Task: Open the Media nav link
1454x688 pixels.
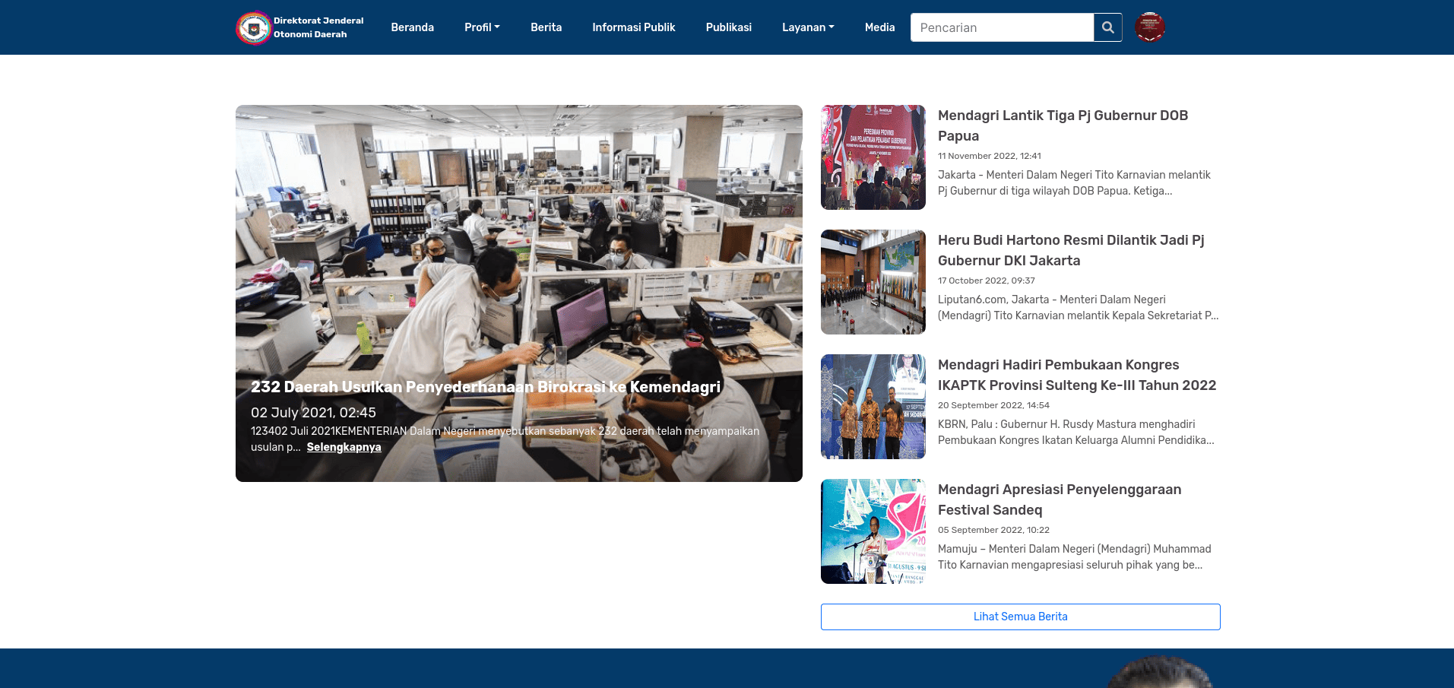Action: click(879, 27)
